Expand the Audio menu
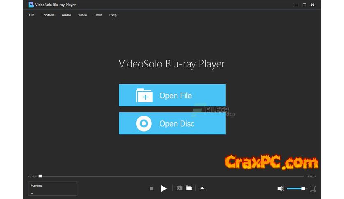Image resolution: width=344 pixels, height=199 pixels. tap(66, 15)
